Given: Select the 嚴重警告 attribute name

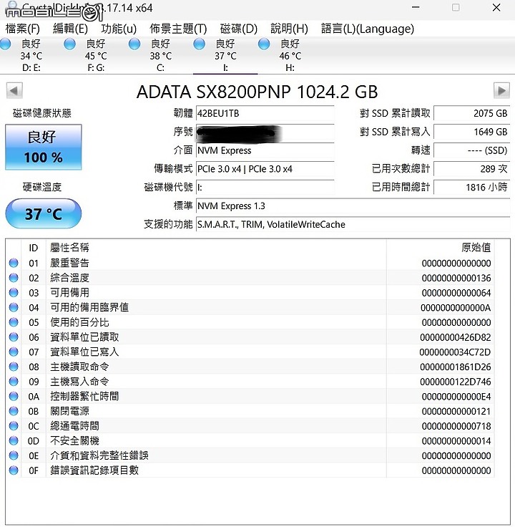Looking at the screenshot, I should click(69, 263).
